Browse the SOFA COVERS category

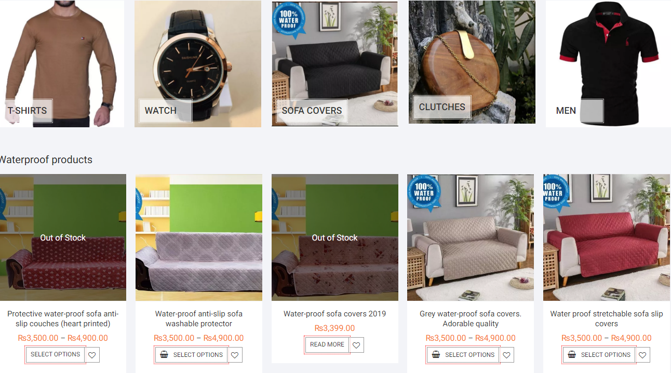(x=312, y=111)
